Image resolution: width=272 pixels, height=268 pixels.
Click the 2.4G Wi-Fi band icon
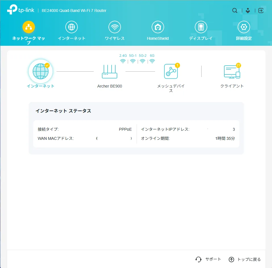pyautogui.click(x=123, y=61)
